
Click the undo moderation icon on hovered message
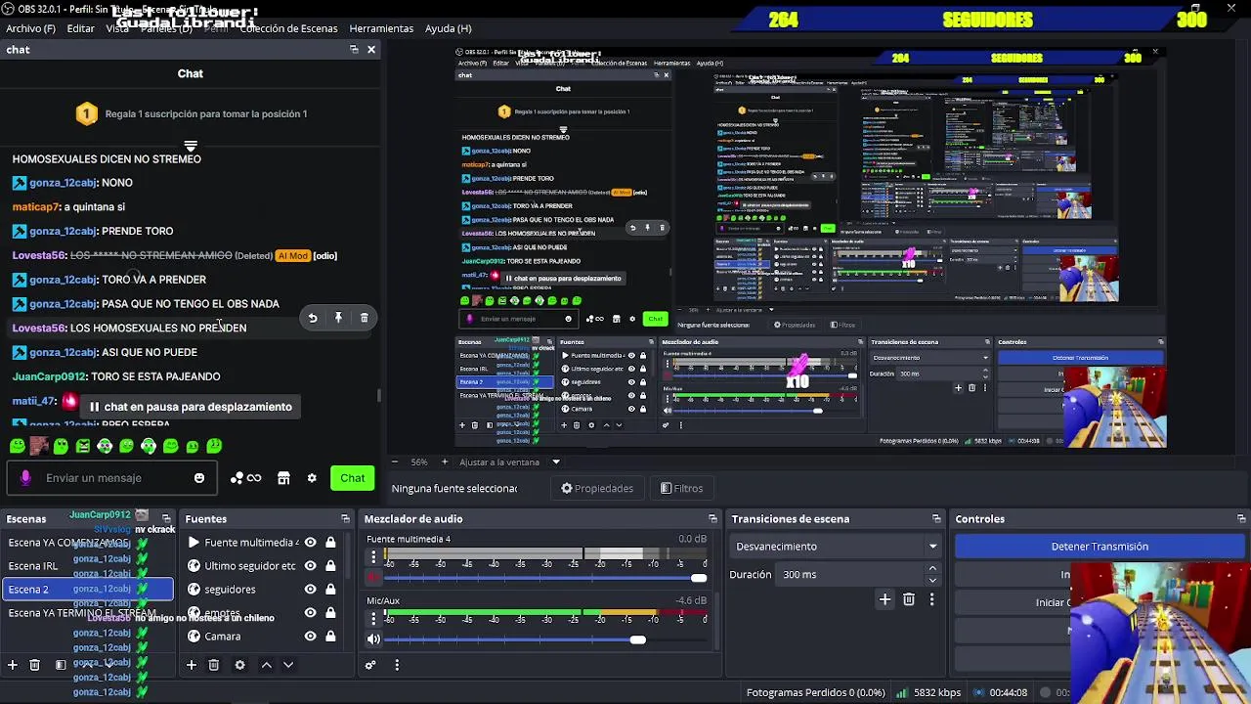(313, 318)
